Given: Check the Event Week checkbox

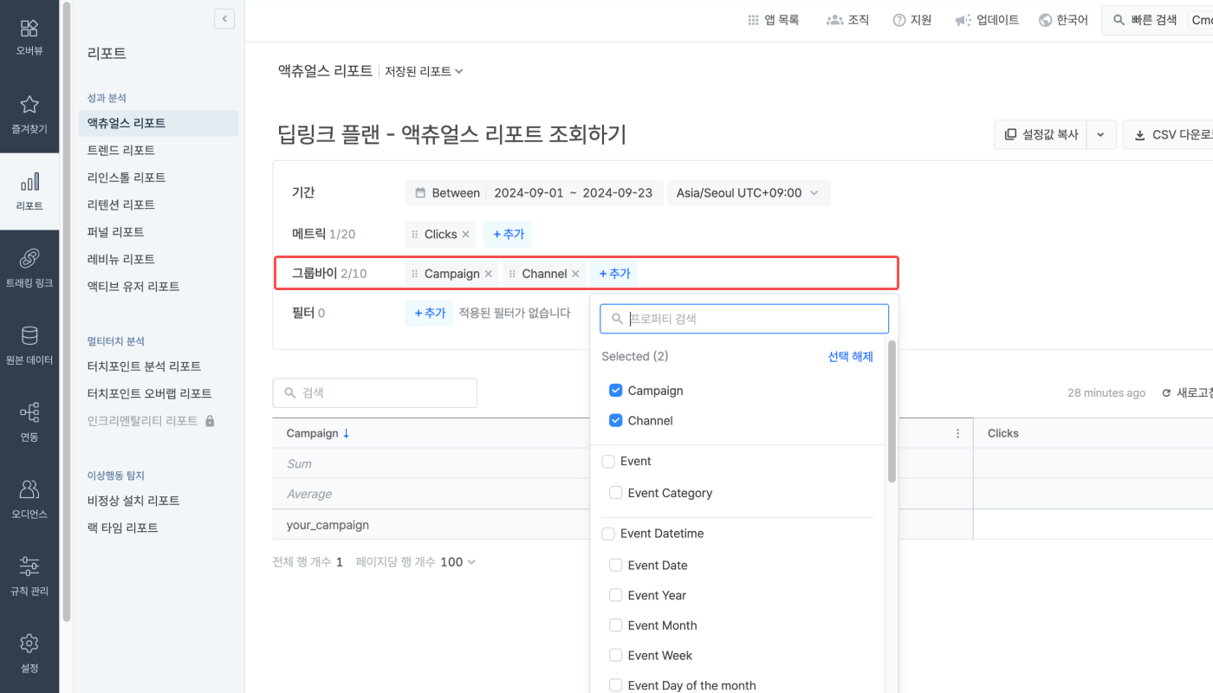Looking at the screenshot, I should click(x=616, y=656).
